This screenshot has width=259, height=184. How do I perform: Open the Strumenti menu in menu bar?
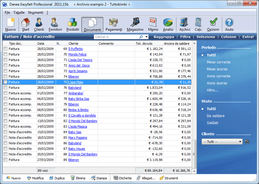point(36,13)
